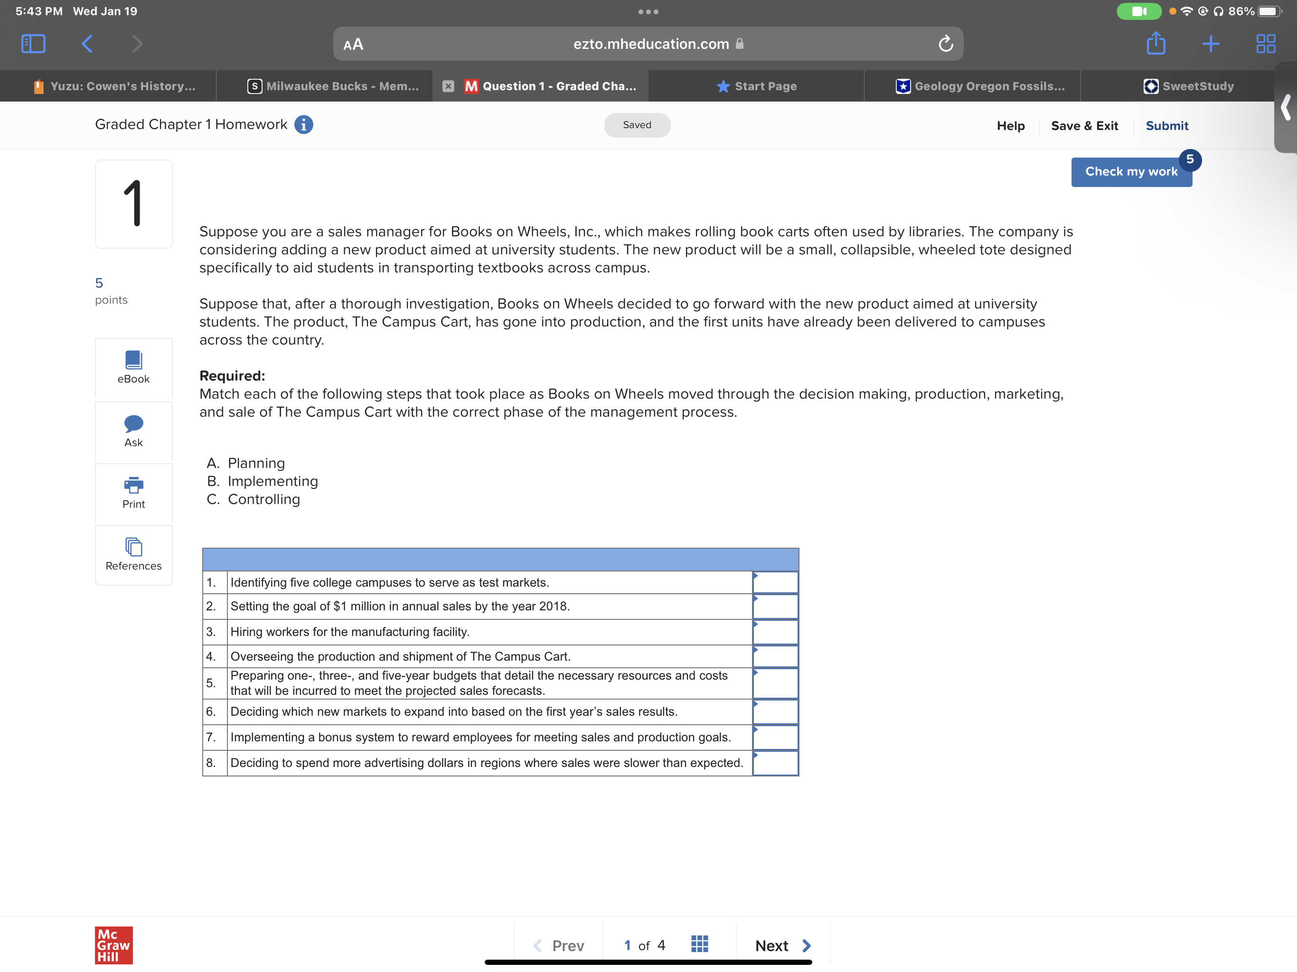Click the Saved status pill
Viewport: 1297px width, 972px height.
(x=637, y=125)
